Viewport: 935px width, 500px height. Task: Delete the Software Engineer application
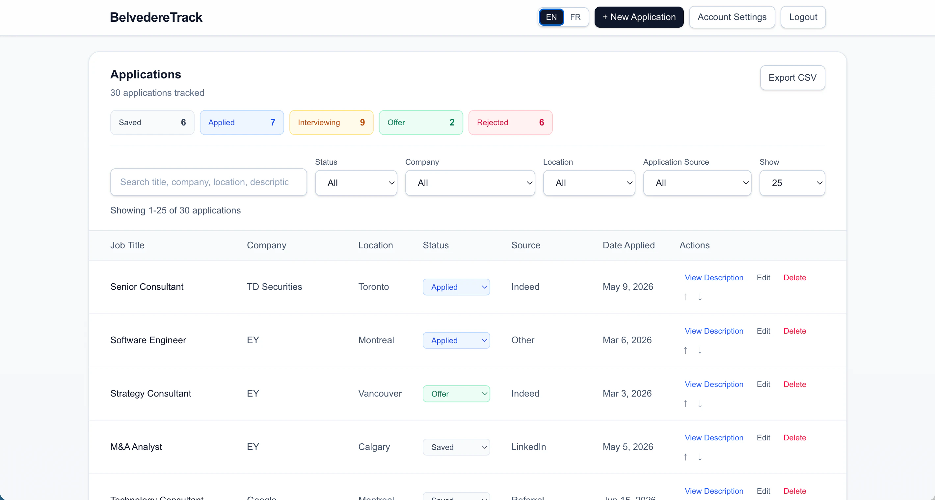coord(794,331)
